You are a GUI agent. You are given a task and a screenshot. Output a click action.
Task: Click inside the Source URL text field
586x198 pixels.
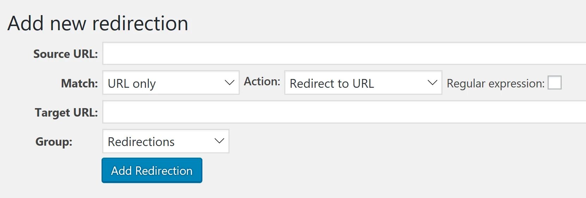click(x=344, y=53)
